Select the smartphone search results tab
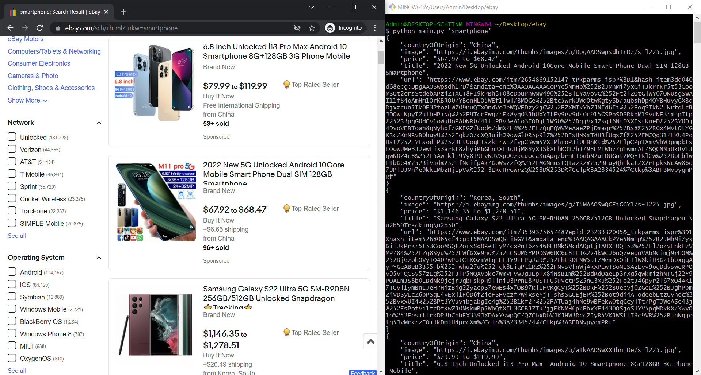The width and height of the screenshot is (701, 375). pos(58,12)
